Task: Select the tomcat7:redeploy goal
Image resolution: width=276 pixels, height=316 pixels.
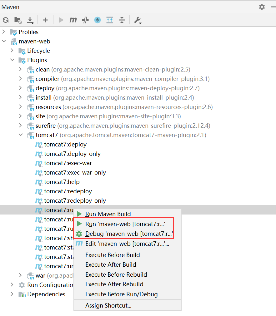Action: [x=68, y=191]
